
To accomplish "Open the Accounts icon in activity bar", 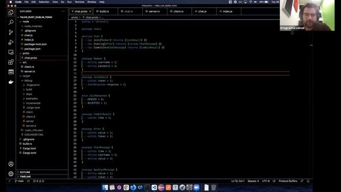I will pyautogui.click(x=11, y=164).
